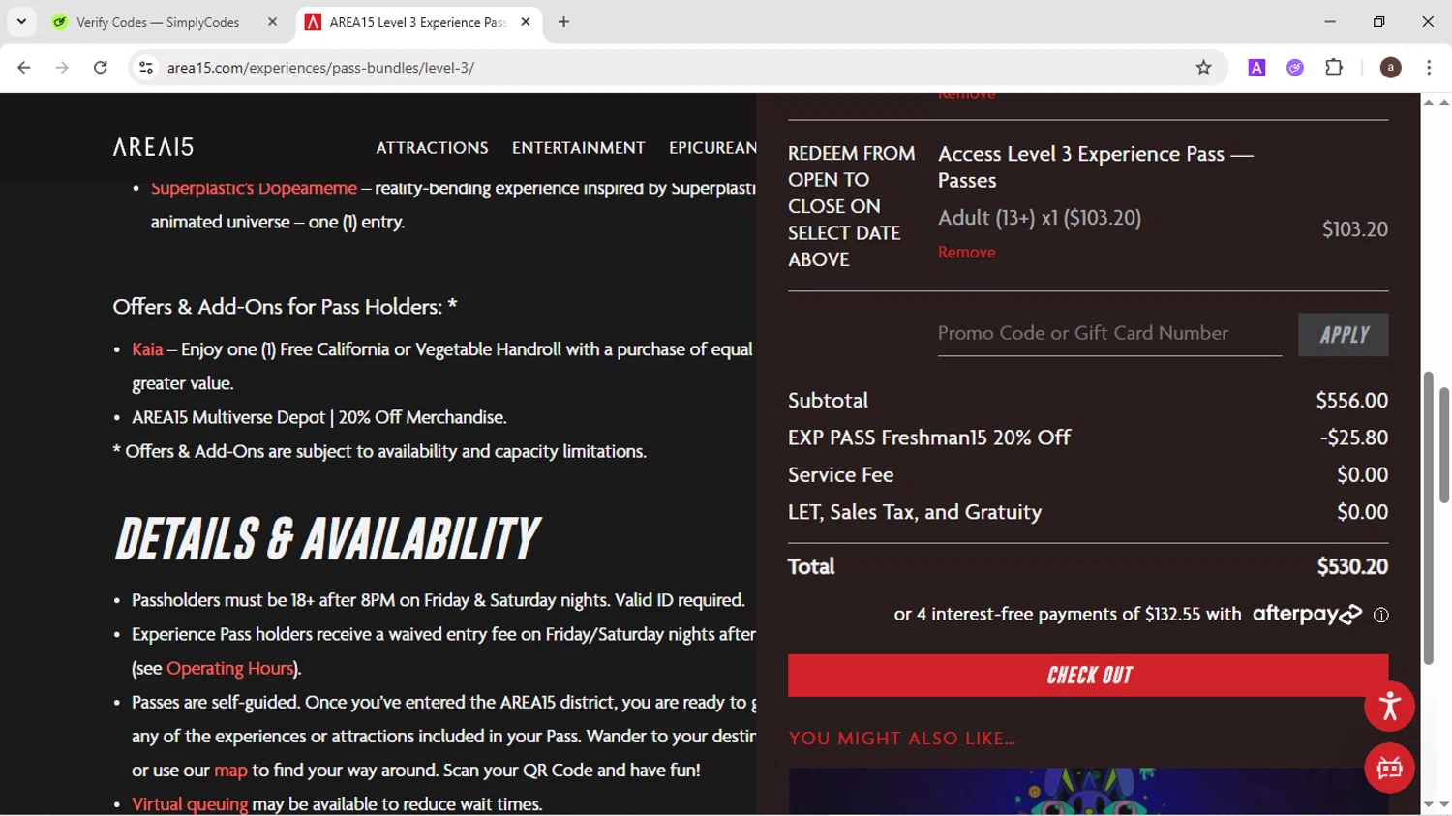Open the Virtual queuing link

[x=190, y=804]
